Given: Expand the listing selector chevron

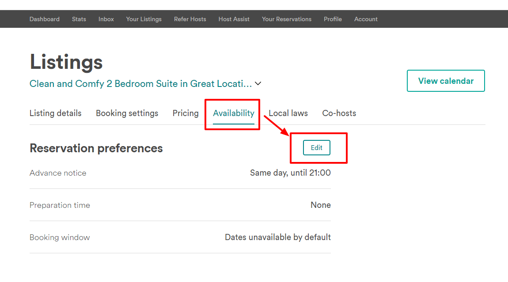Looking at the screenshot, I should pos(258,83).
